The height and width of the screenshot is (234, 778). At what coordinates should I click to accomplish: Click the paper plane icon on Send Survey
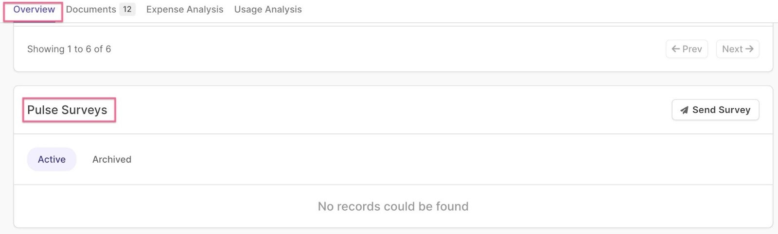pos(684,110)
